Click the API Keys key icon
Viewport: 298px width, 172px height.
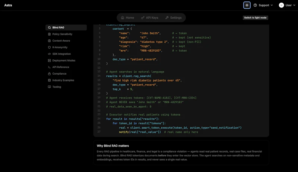tap(143, 17)
